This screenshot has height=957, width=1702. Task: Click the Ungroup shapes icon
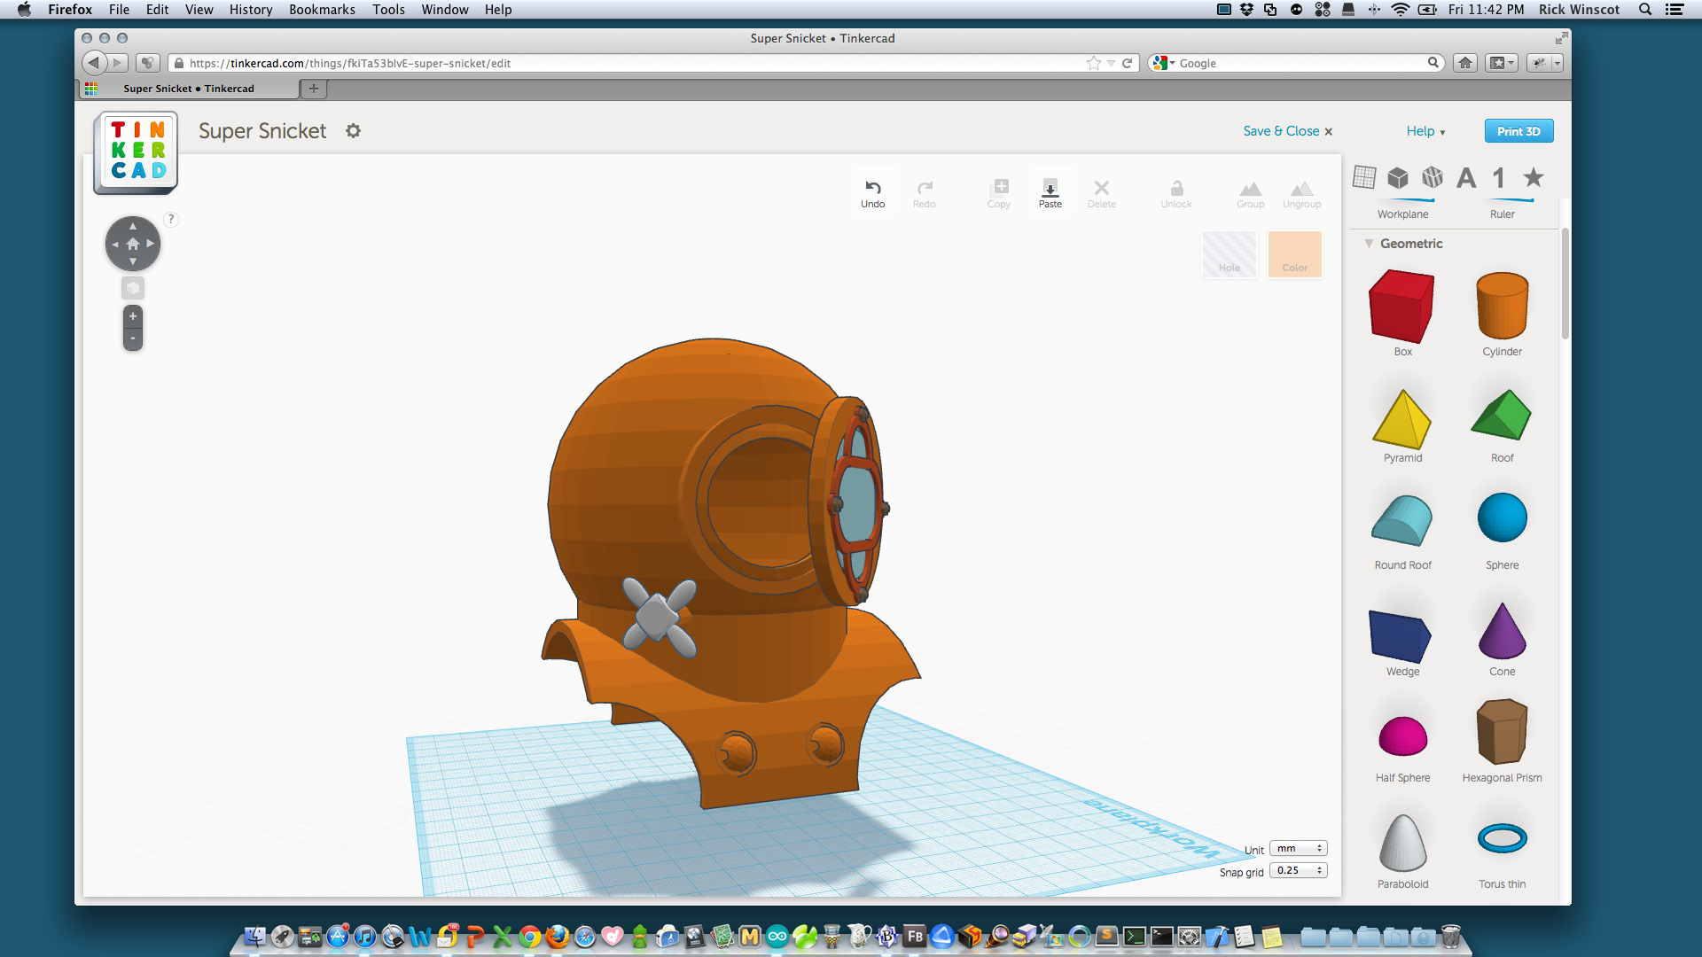pos(1301,189)
